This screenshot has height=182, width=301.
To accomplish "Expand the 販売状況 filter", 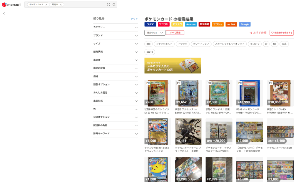I will pos(116,52).
